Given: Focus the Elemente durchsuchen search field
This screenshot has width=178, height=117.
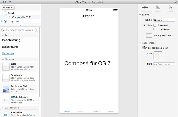Looking at the screenshot, I should (19, 30).
